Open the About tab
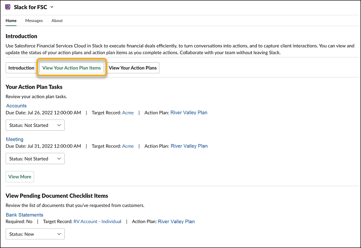 coord(57,21)
